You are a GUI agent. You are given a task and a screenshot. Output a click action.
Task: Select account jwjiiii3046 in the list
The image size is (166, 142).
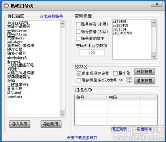(x=18, y=22)
